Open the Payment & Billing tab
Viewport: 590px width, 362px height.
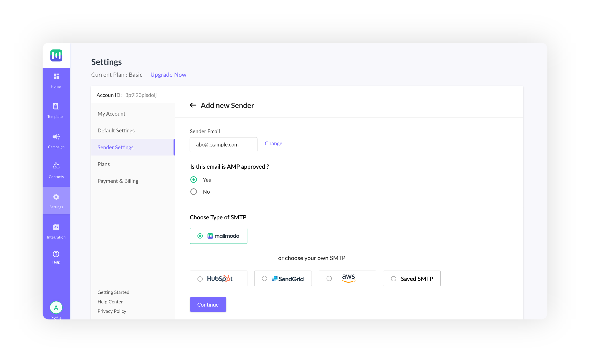[118, 181]
